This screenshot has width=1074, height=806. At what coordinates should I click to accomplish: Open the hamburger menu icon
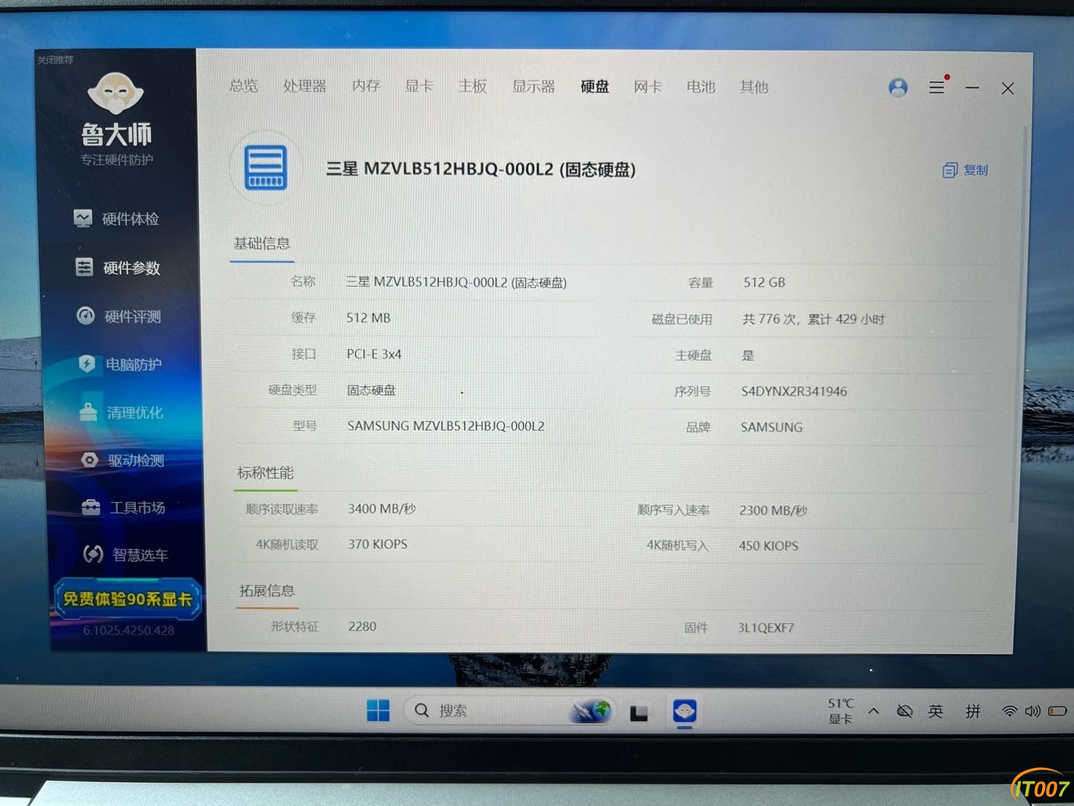937,87
